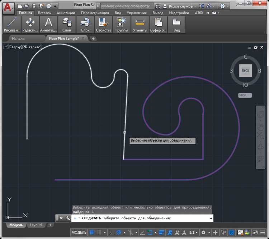Toggle drawing grid display in status bar
The image size is (269, 239).
tap(92, 233)
